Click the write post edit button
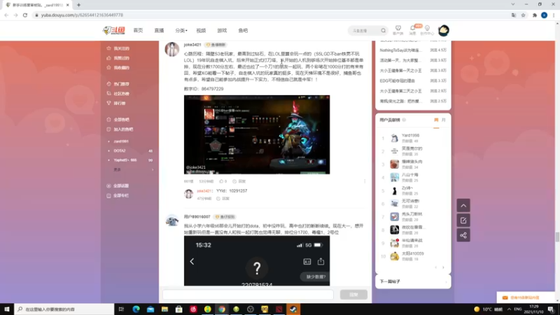The width and height of the screenshot is (560, 315). pyautogui.click(x=463, y=220)
